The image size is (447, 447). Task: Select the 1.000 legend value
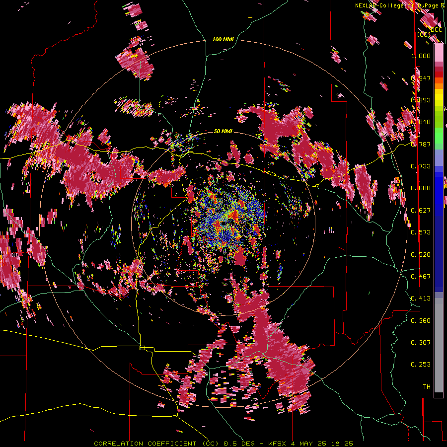421,56
